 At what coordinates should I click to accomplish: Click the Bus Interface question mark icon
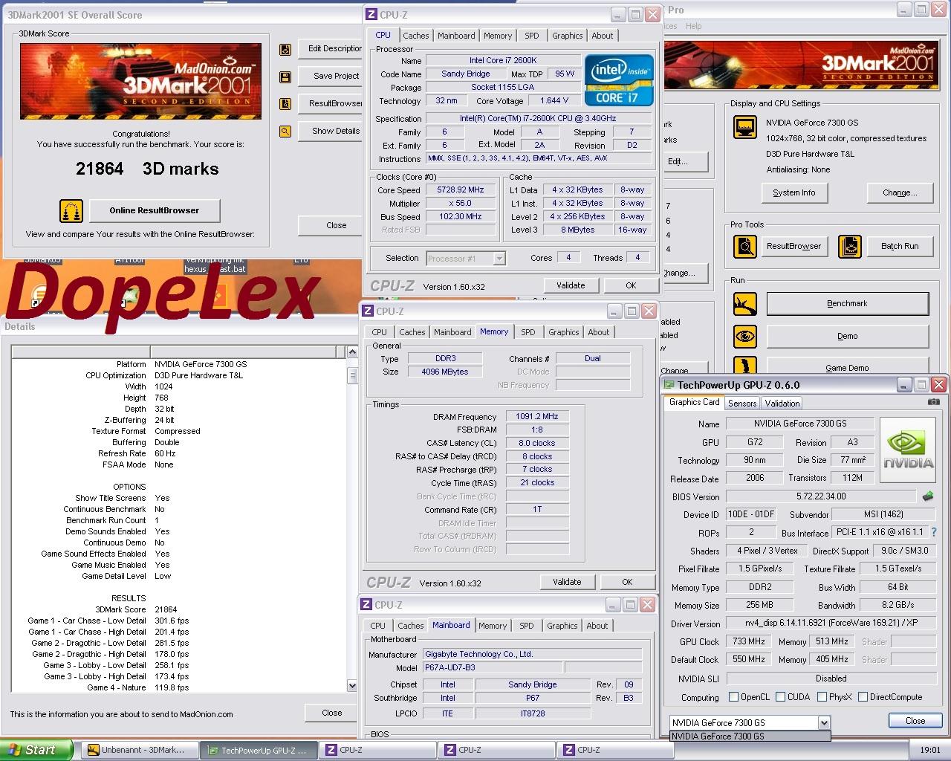point(934,533)
